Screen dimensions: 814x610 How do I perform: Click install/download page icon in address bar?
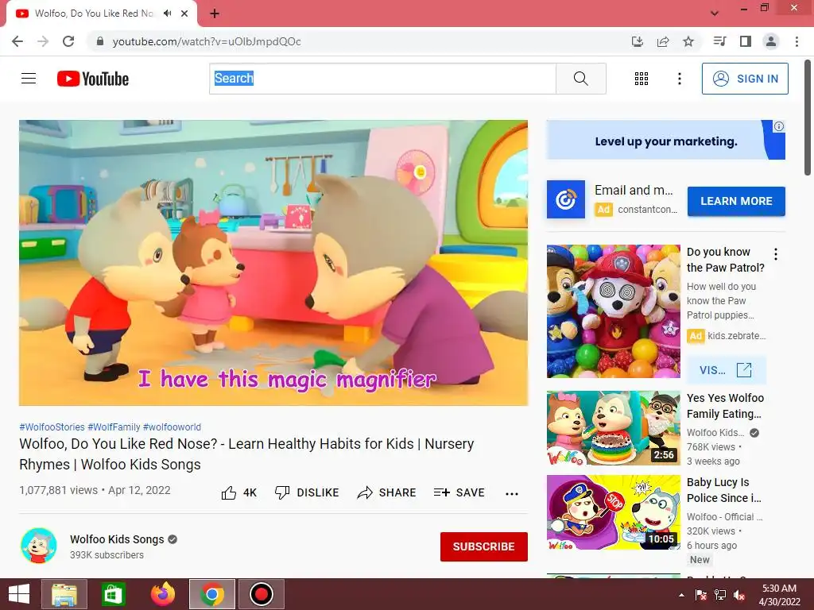tap(637, 41)
